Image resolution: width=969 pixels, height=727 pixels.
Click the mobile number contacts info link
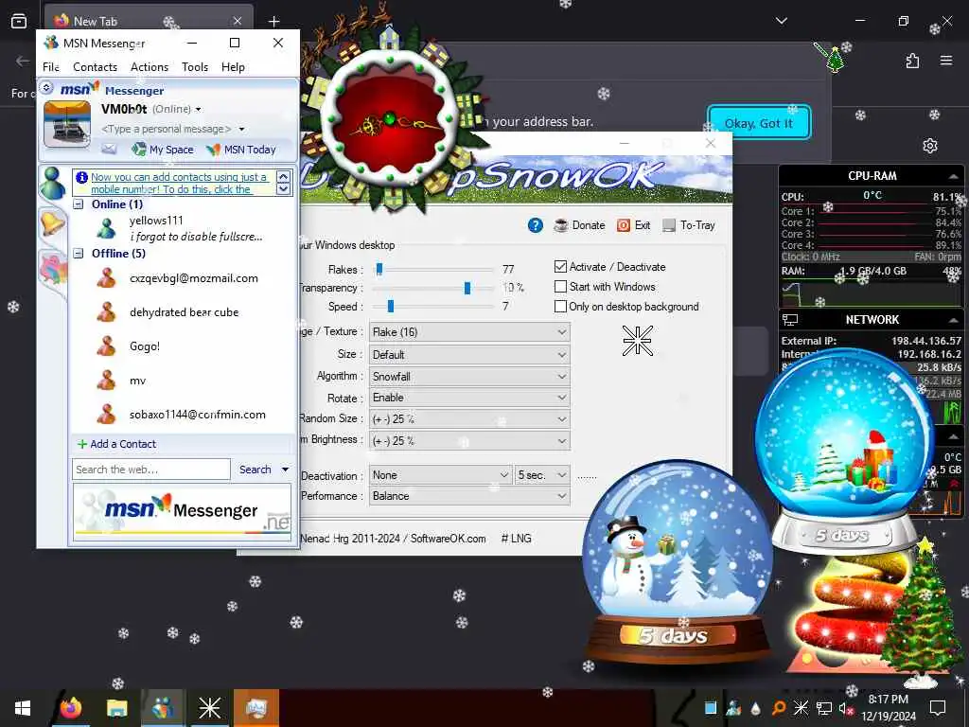tap(179, 183)
